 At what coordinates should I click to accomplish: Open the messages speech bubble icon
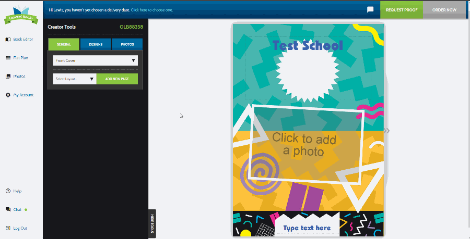coord(370,9)
